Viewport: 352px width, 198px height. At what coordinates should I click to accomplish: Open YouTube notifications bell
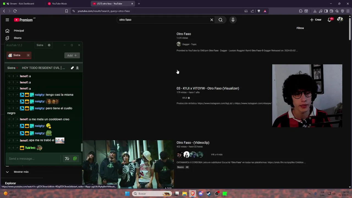(x=330, y=20)
